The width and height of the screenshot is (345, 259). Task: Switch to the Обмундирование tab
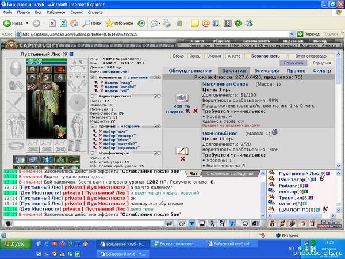pyautogui.click(x=190, y=71)
